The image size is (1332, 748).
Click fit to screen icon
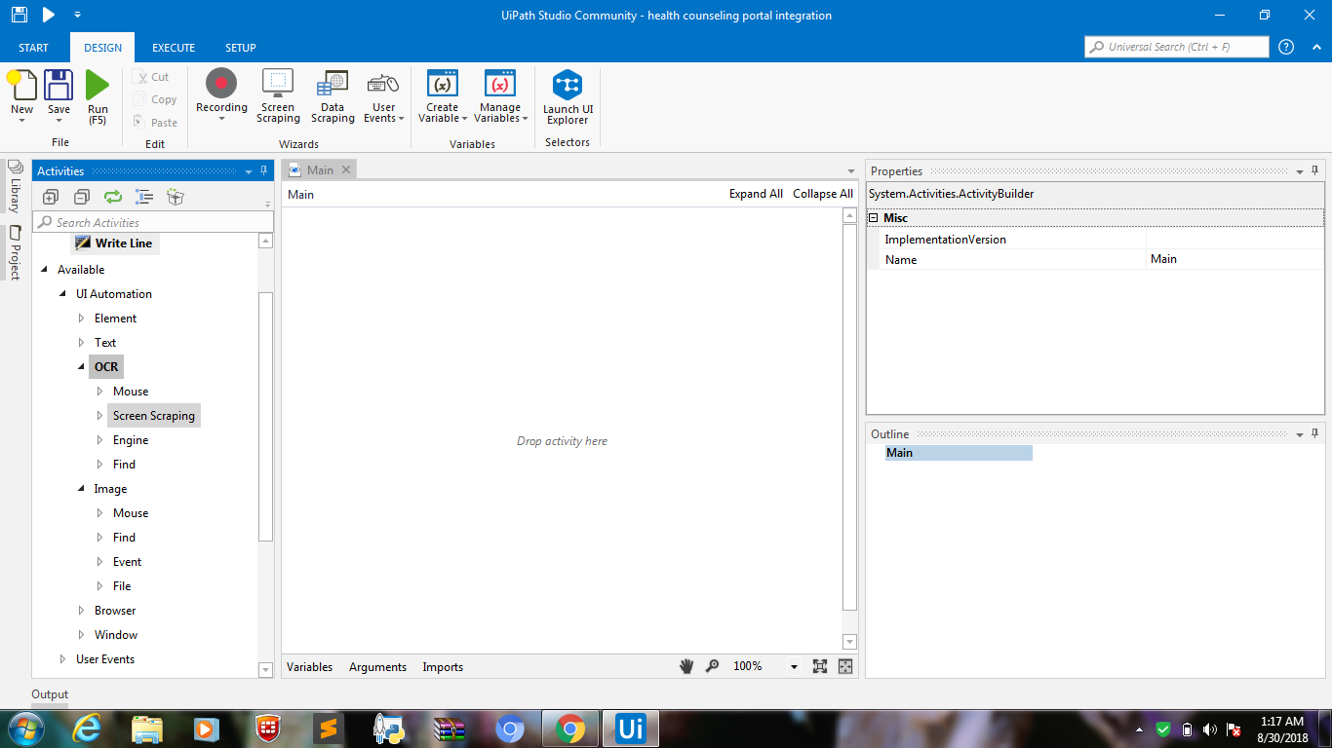820,666
